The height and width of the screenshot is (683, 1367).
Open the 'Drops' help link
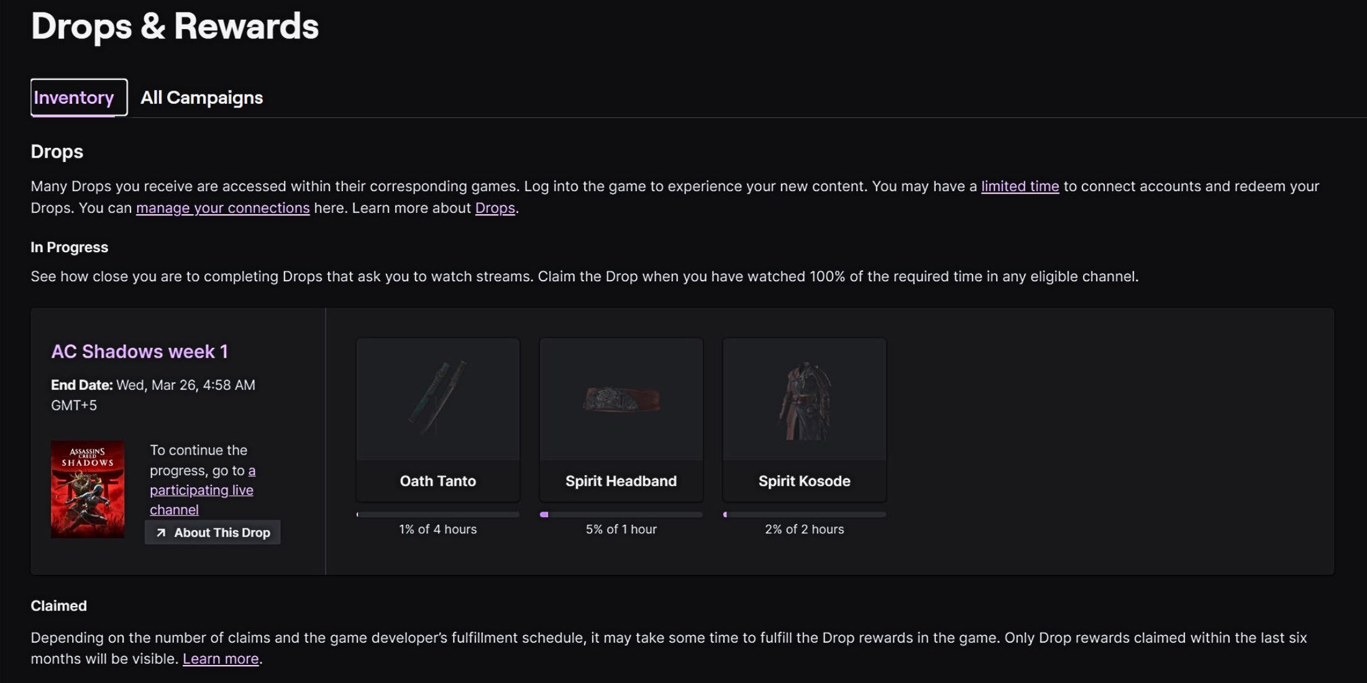pos(495,208)
